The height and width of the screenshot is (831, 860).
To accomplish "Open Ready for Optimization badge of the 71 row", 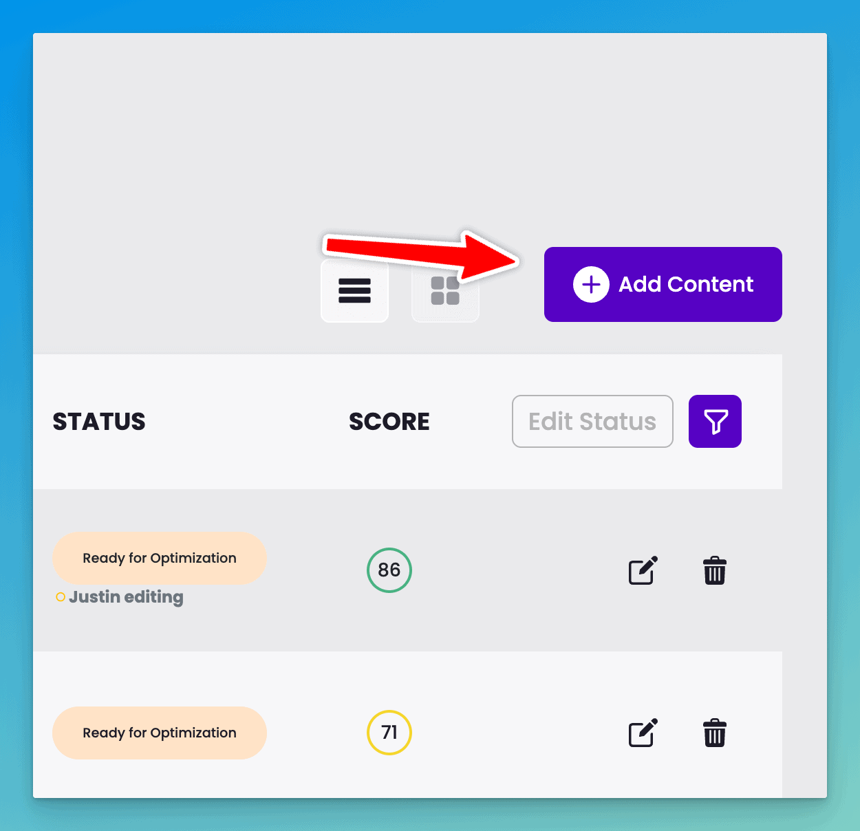I will pos(160,733).
